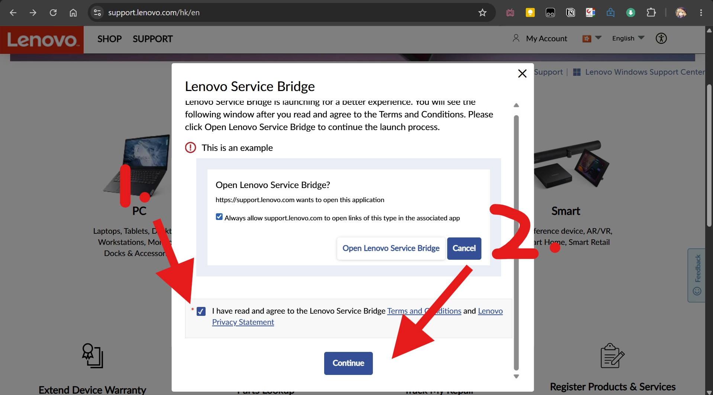Open the yellow lightbulb notes extension
Screen dimensions: 713x395
[x=530, y=13]
